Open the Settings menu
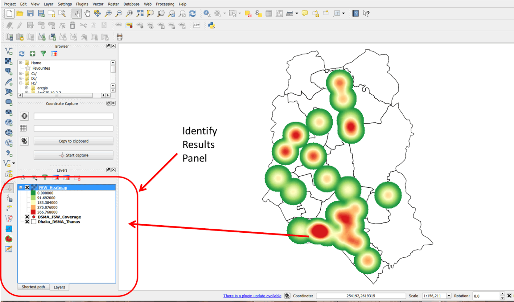514x302 pixels. (65, 4)
